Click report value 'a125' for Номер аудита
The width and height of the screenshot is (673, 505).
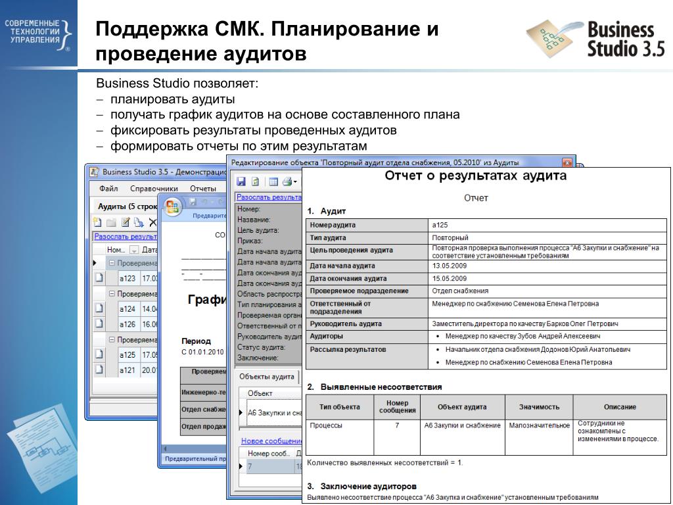pos(440,225)
